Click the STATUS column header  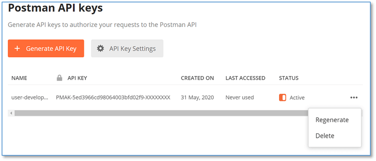tap(289, 78)
